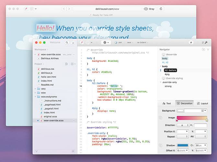Select highlighted body item in Navigator
The height and width of the screenshot is (162, 217).
[x=165, y=58]
